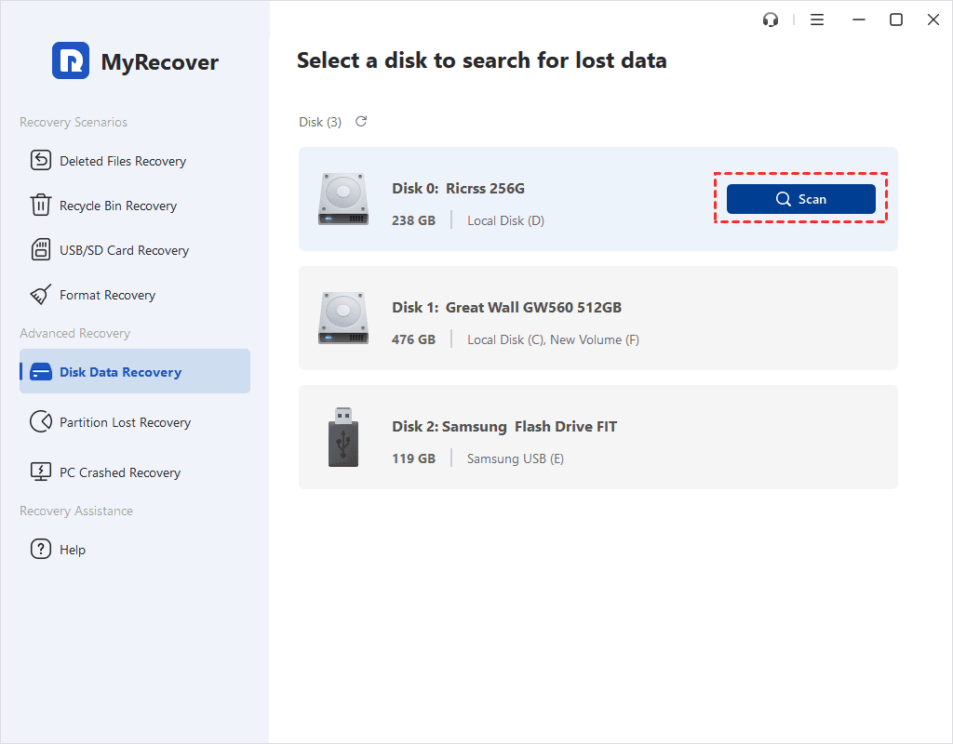Select the Format Recovery brush icon
This screenshot has width=953, height=744.
(41, 294)
